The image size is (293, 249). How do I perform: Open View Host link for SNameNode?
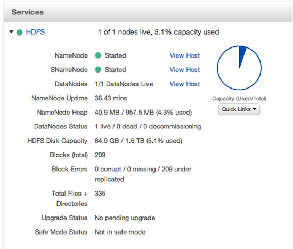(185, 70)
